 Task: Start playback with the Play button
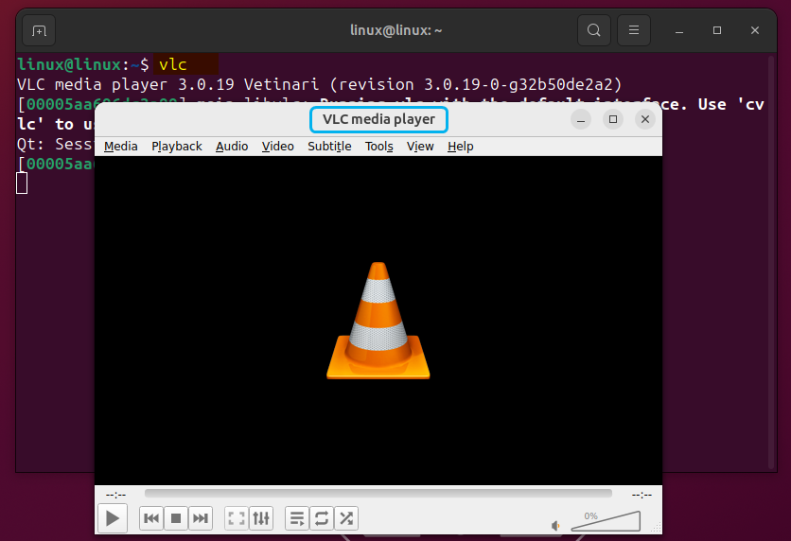click(x=112, y=517)
